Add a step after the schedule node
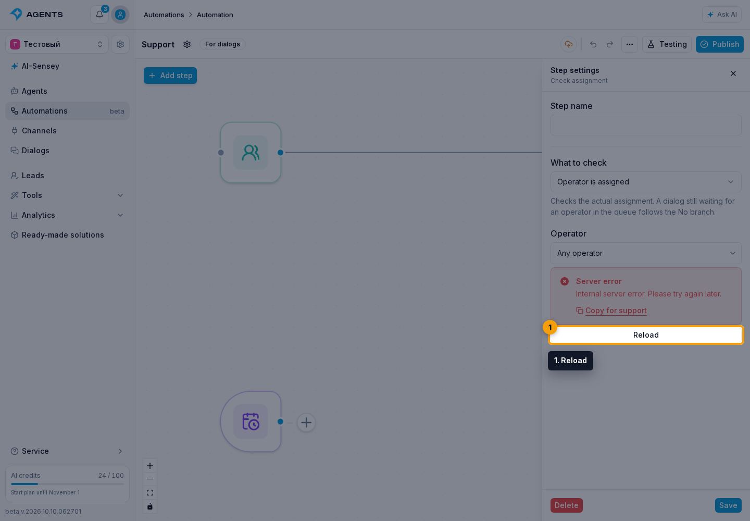The height and width of the screenshot is (521, 750). [306, 423]
